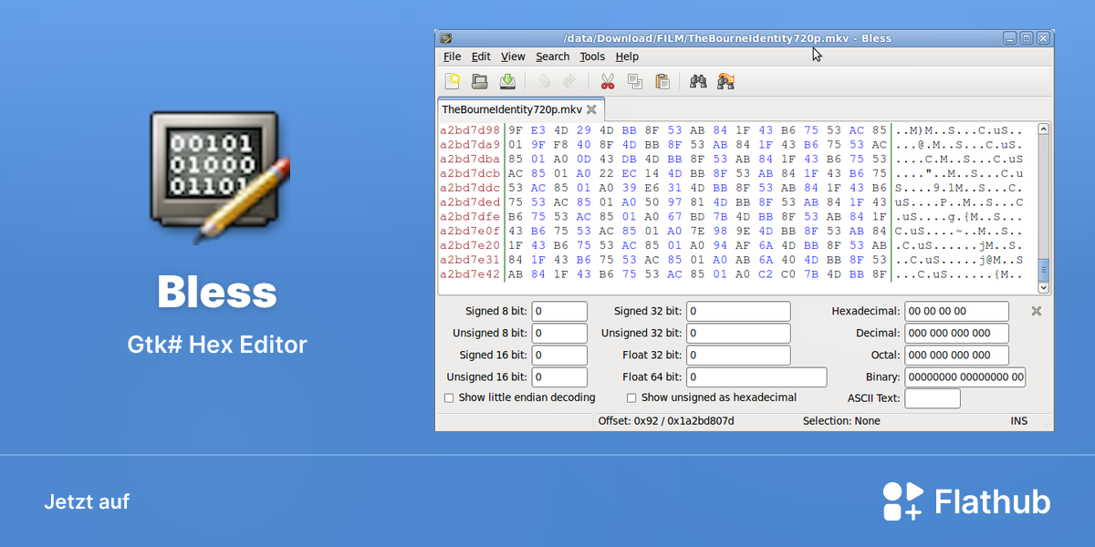Image resolution: width=1095 pixels, height=547 pixels.
Task: Close the conversion table panel
Action: point(1037,311)
